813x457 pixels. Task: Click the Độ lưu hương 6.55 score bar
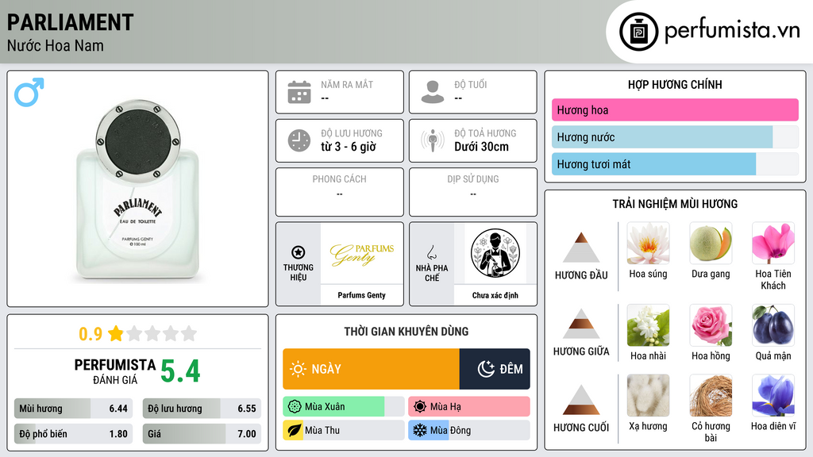(202, 409)
